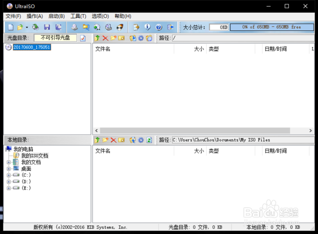Select the 20170608_175051 disc root node
This screenshot has width=318, height=234.
click(32, 47)
